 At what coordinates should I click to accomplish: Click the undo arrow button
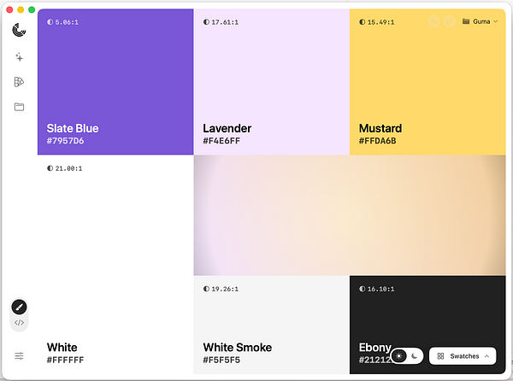click(x=434, y=21)
